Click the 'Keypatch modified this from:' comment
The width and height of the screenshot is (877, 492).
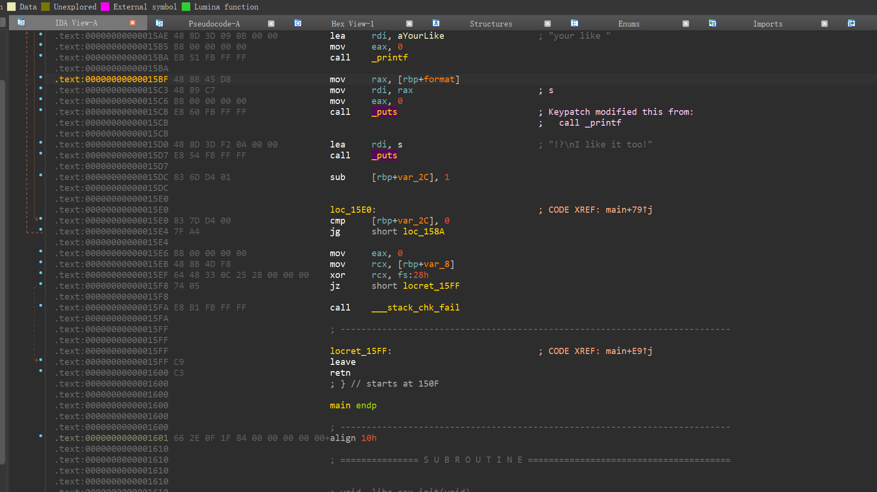621,112
